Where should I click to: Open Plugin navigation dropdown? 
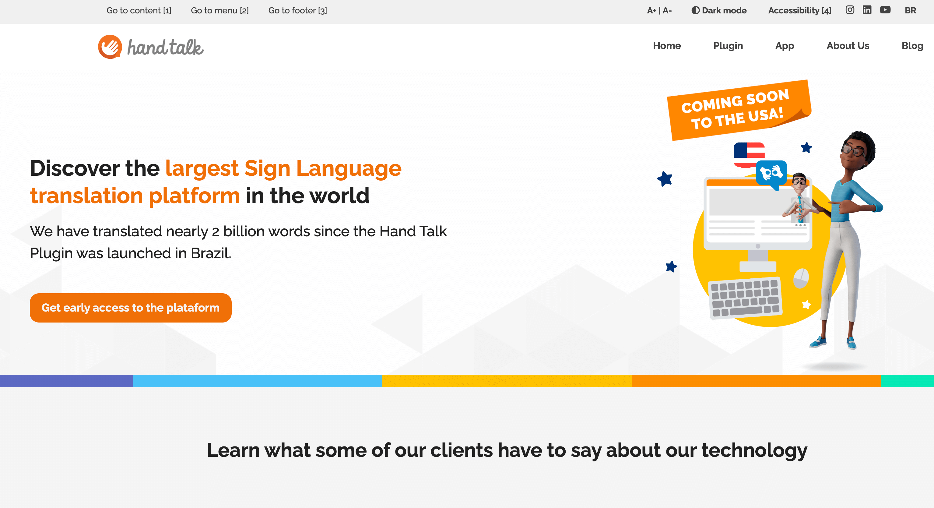click(727, 45)
